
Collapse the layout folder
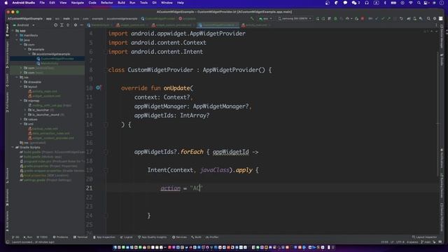tap(21, 87)
